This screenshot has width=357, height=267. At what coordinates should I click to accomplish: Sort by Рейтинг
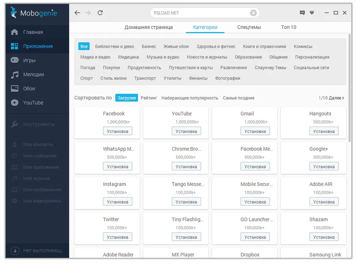point(149,98)
